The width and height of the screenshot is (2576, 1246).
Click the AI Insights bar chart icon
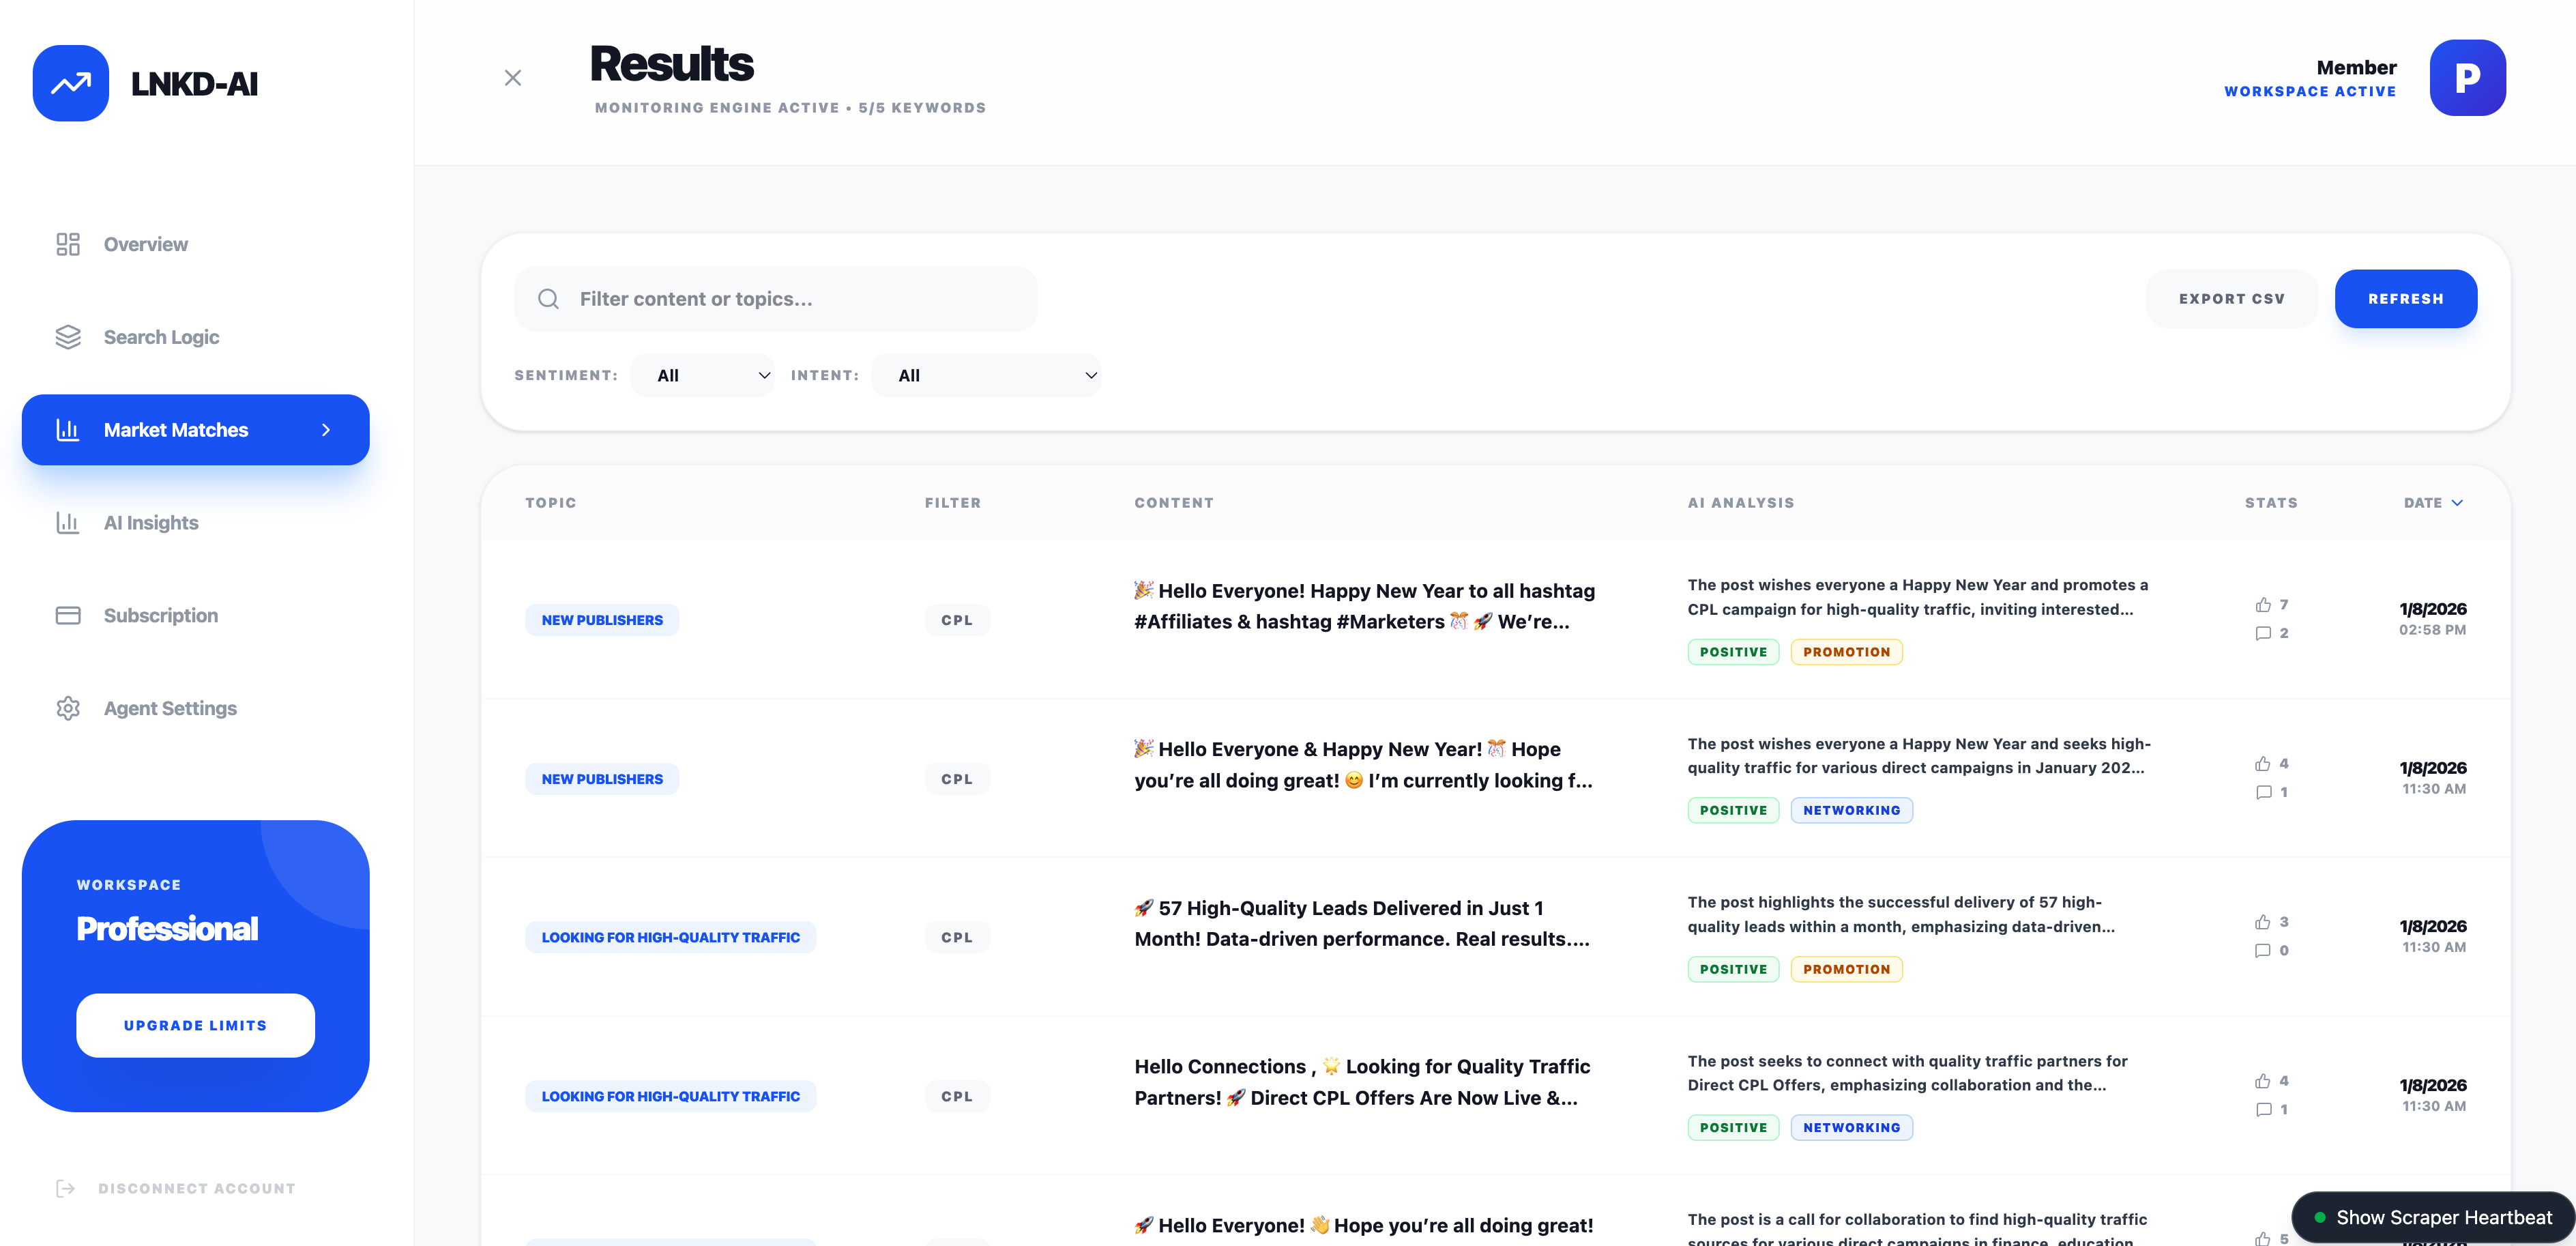(x=68, y=523)
